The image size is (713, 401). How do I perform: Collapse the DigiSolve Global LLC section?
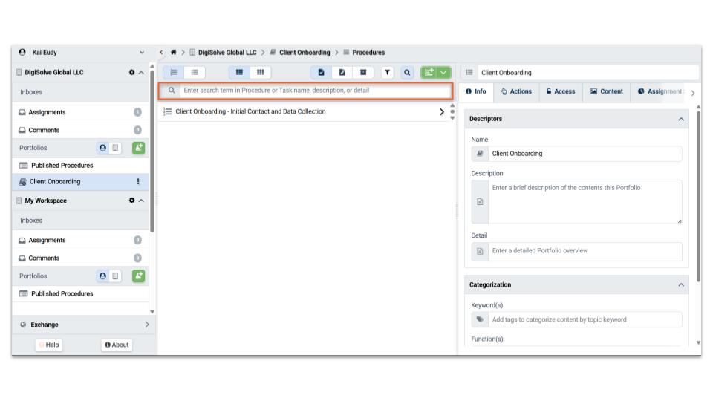(141, 72)
